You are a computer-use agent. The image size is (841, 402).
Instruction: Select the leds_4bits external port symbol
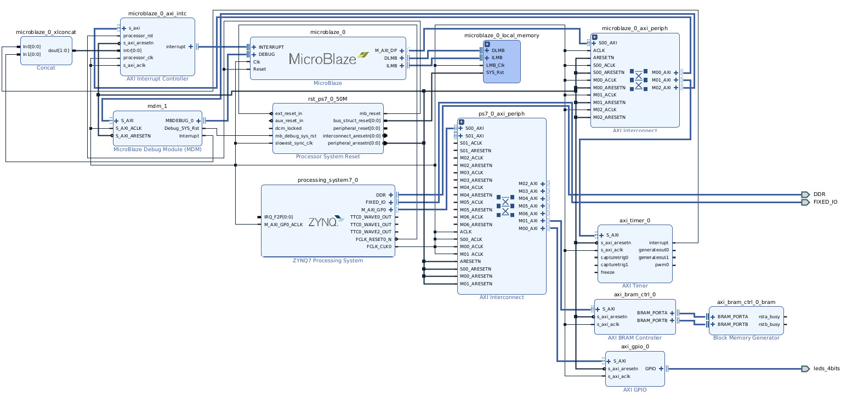pos(805,369)
